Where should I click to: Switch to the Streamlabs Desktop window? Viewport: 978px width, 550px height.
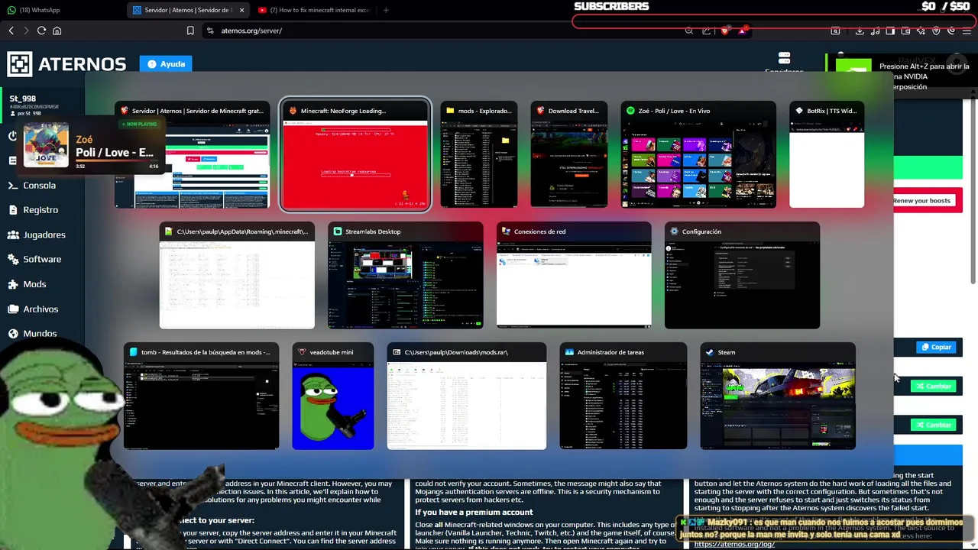pyautogui.click(x=406, y=276)
